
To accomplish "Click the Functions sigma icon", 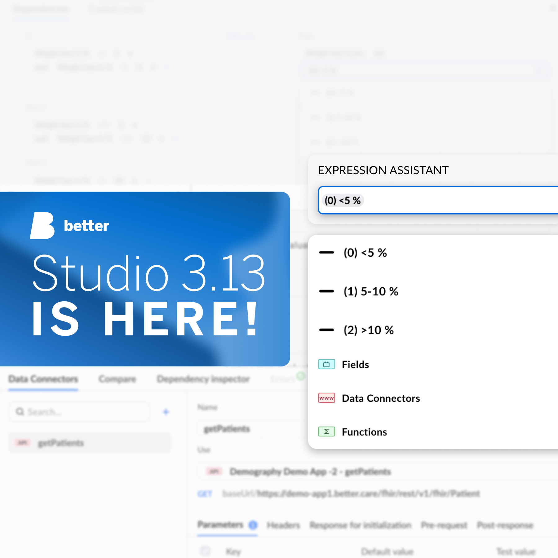I will pyautogui.click(x=326, y=432).
